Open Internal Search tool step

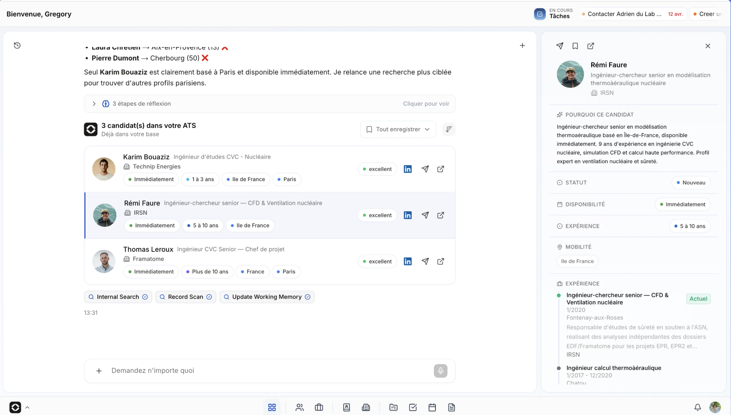pyautogui.click(x=118, y=297)
